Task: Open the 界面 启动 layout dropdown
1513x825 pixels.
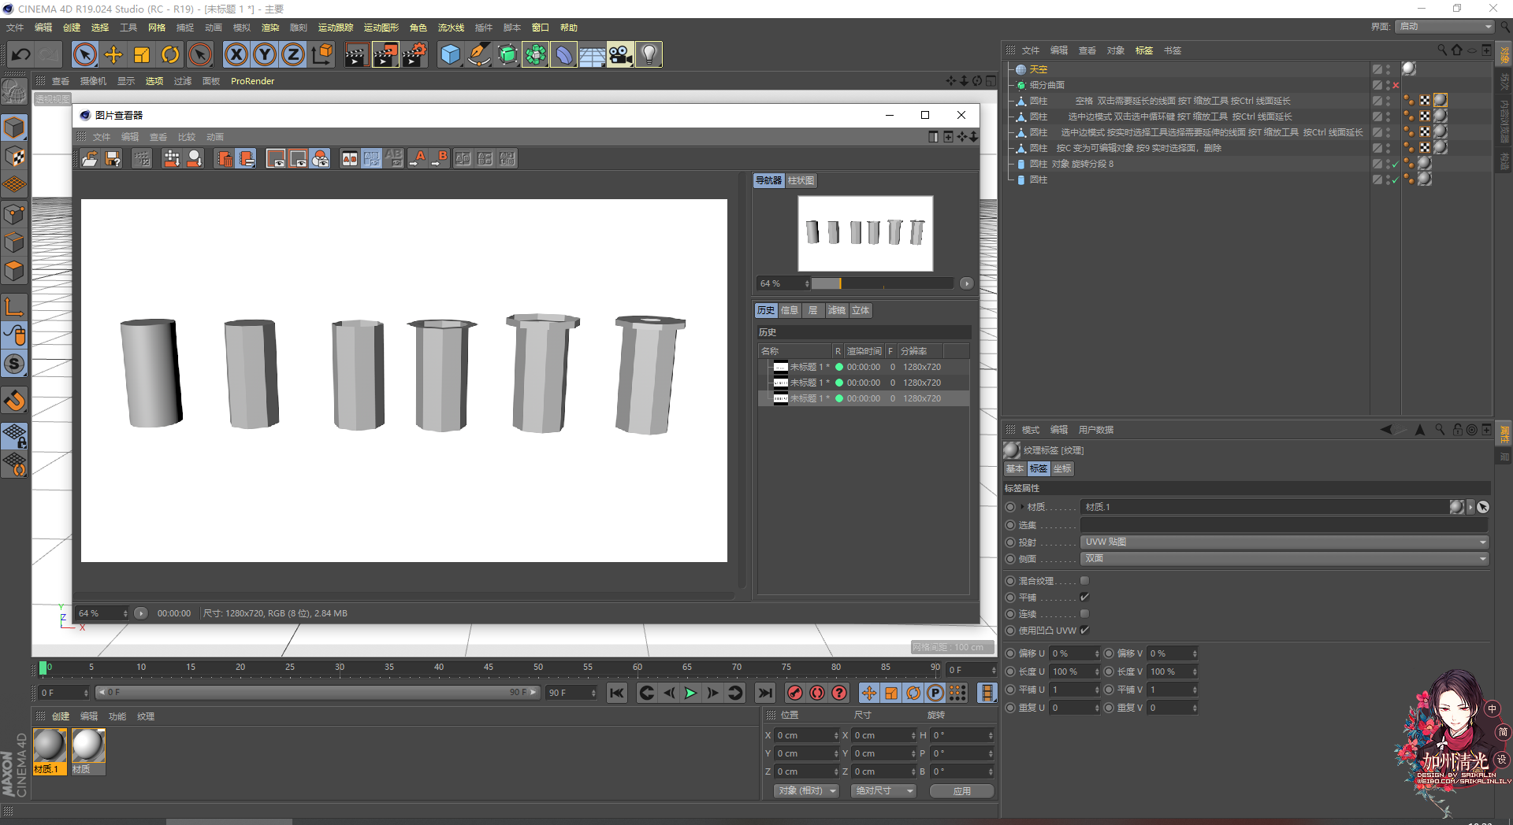Action: click(1445, 27)
